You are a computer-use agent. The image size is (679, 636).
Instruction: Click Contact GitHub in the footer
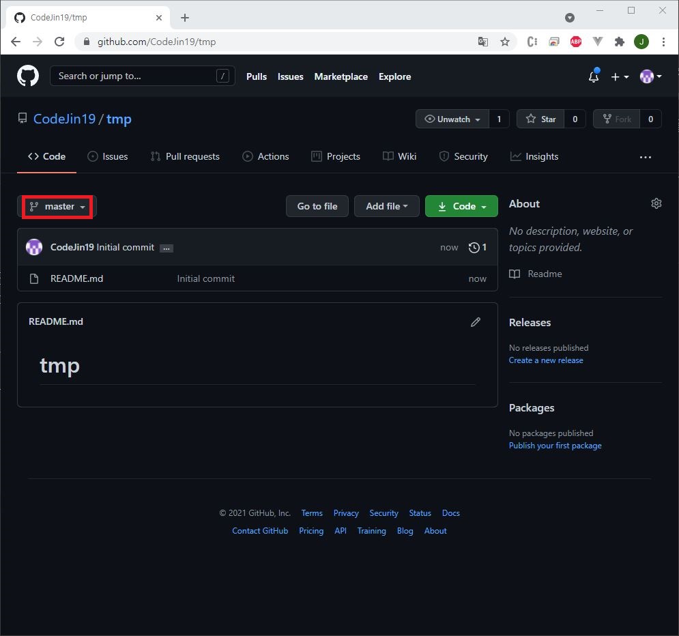click(260, 531)
